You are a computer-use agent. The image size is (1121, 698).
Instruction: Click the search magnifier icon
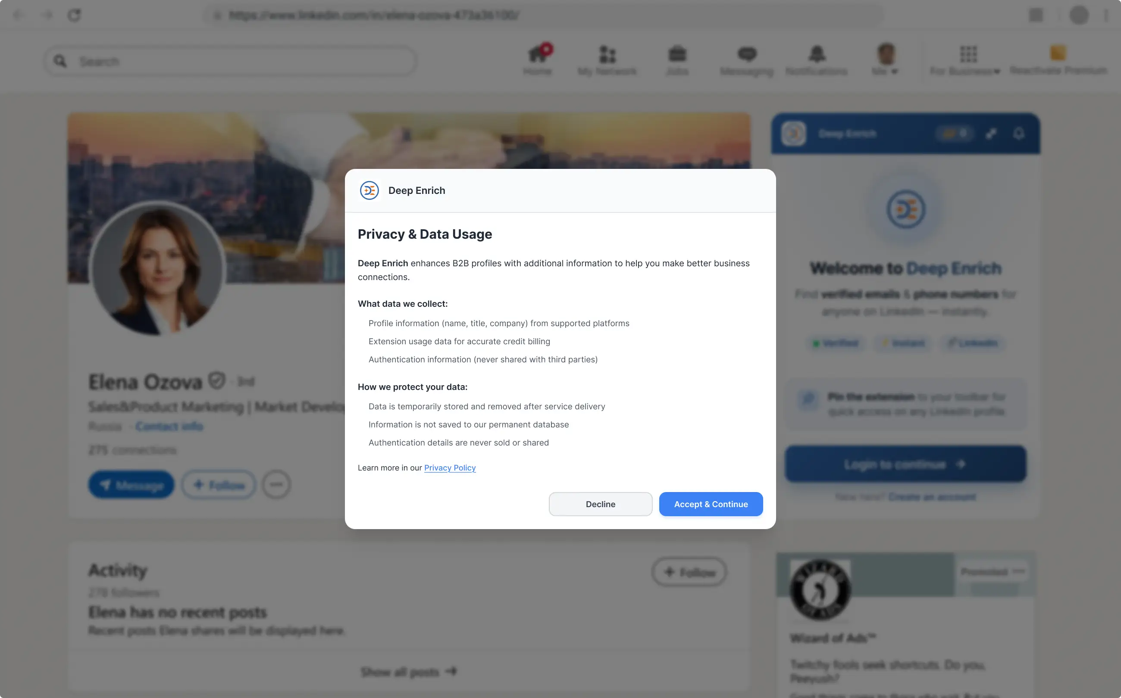pyautogui.click(x=60, y=61)
